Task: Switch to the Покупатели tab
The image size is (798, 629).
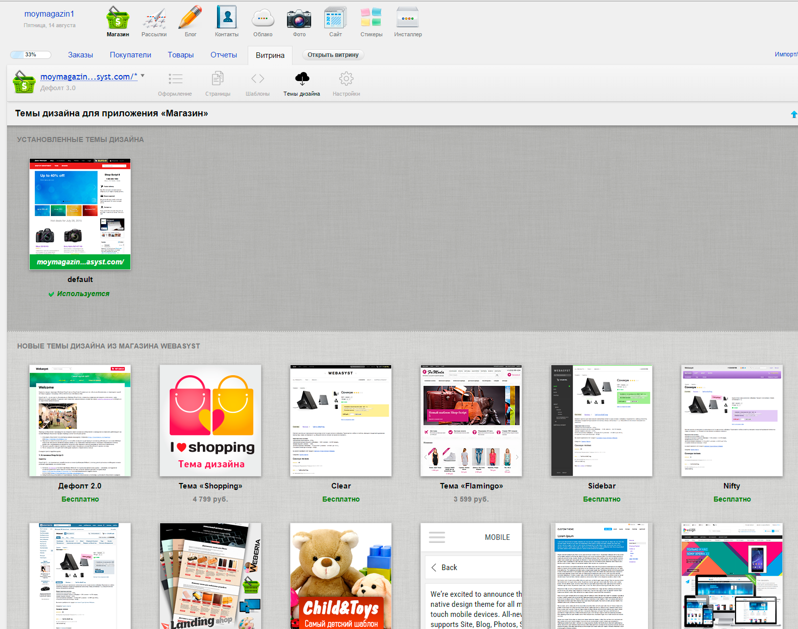Action: [x=130, y=55]
